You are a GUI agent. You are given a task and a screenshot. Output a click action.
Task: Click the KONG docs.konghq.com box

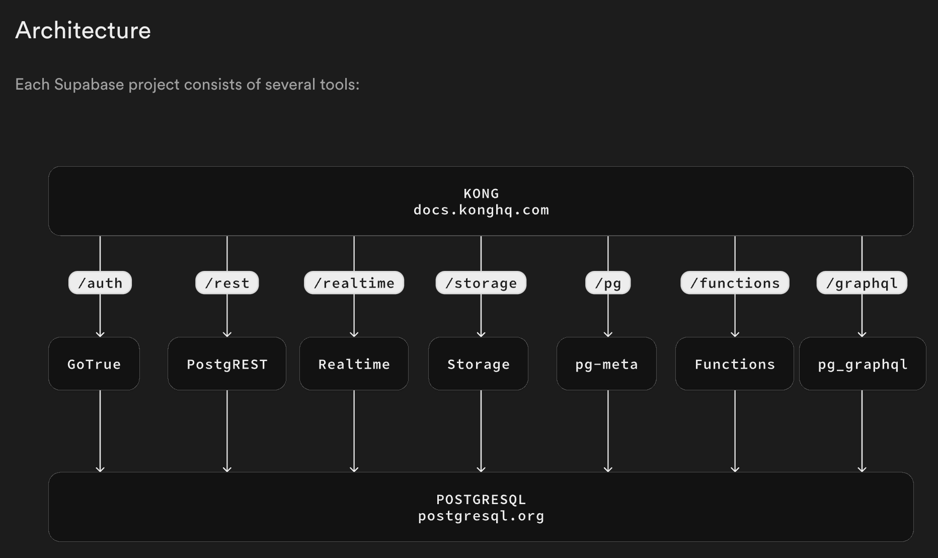481,201
